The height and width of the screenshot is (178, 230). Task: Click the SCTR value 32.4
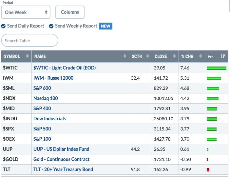(x=135, y=78)
